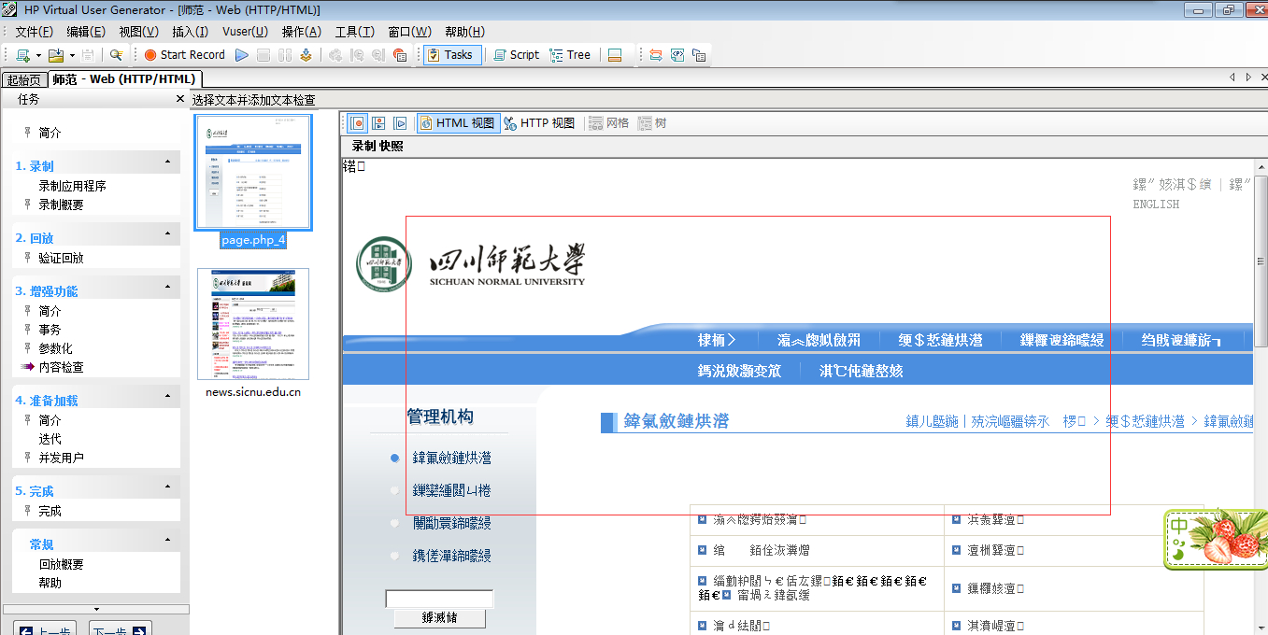Click the Sichuan Normal University logo
Image resolution: width=1268 pixels, height=635 pixels.
471,262
